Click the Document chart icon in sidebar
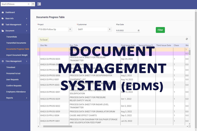Screen dimensions: 197x131 tap(3, 31)
